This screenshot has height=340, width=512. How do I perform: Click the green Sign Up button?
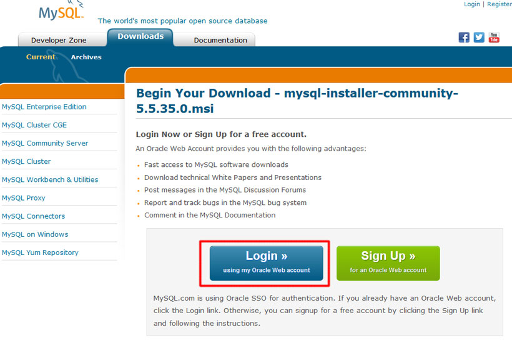click(x=388, y=263)
